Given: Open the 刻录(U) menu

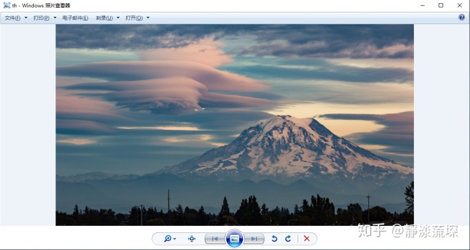Looking at the screenshot, I should point(104,18).
